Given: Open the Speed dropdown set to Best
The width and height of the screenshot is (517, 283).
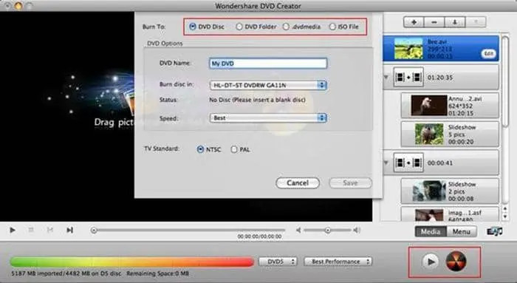Looking at the screenshot, I should tap(268, 117).
